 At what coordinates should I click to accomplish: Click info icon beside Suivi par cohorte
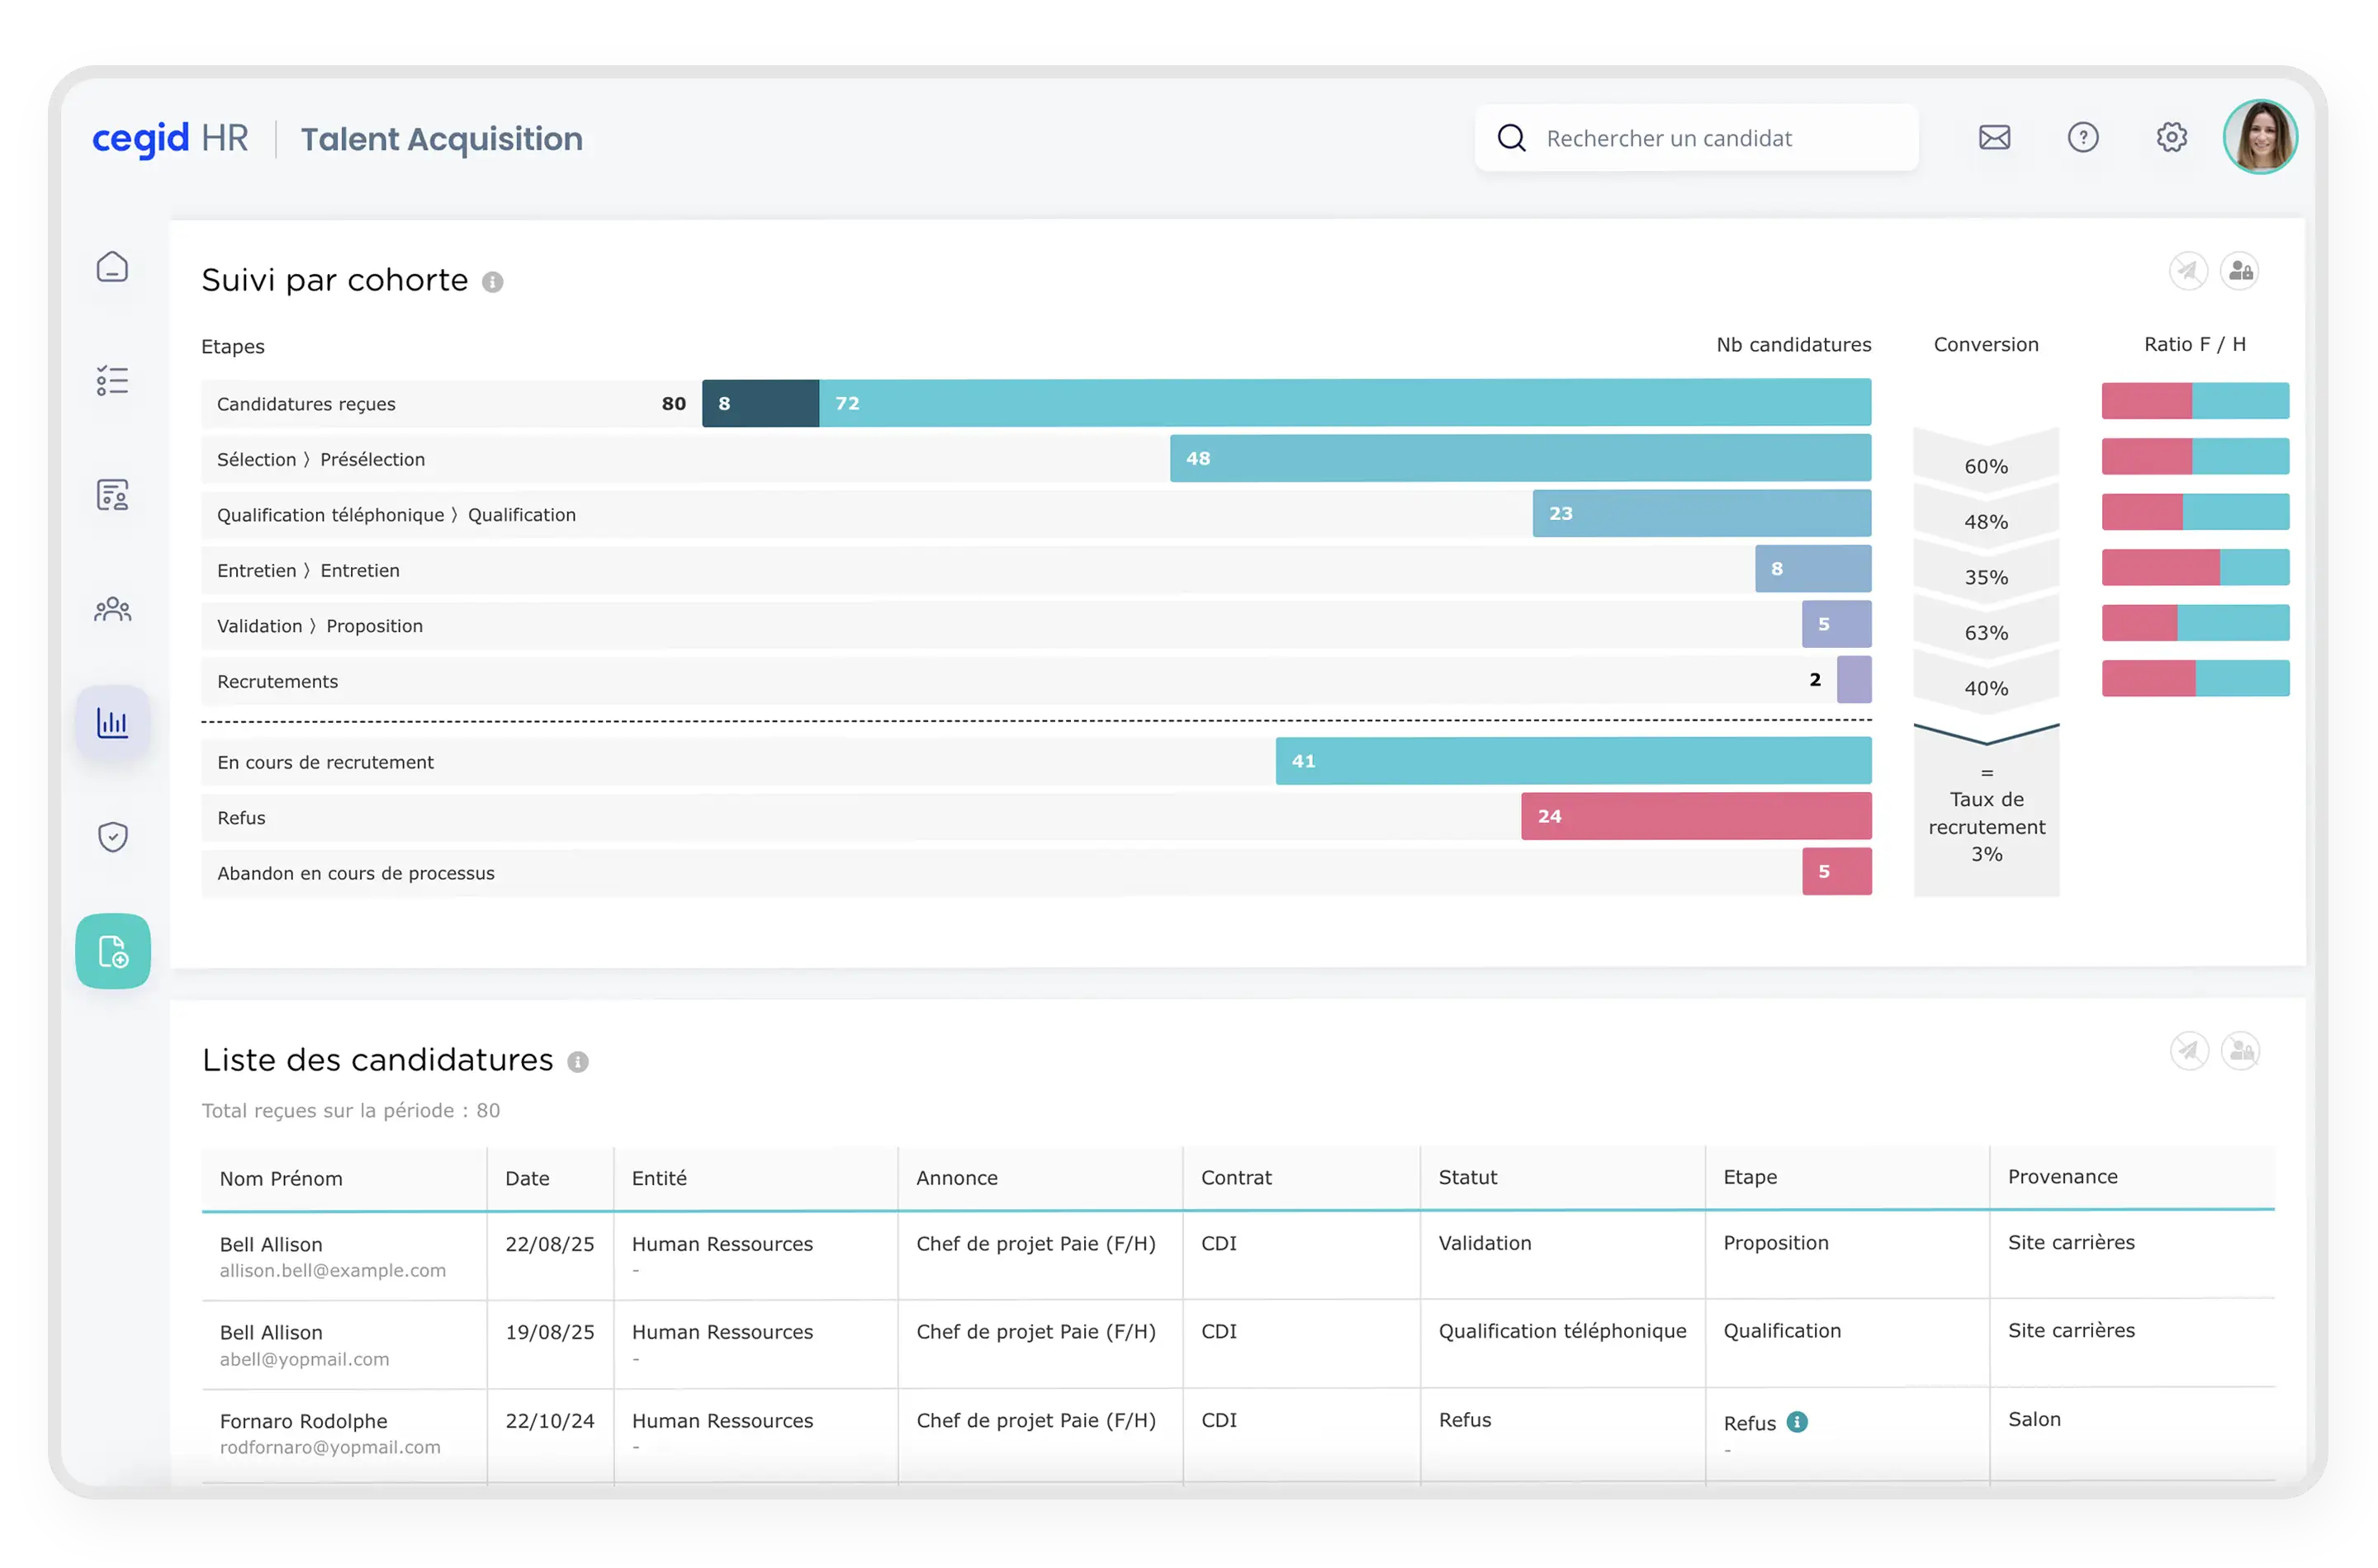492,282
